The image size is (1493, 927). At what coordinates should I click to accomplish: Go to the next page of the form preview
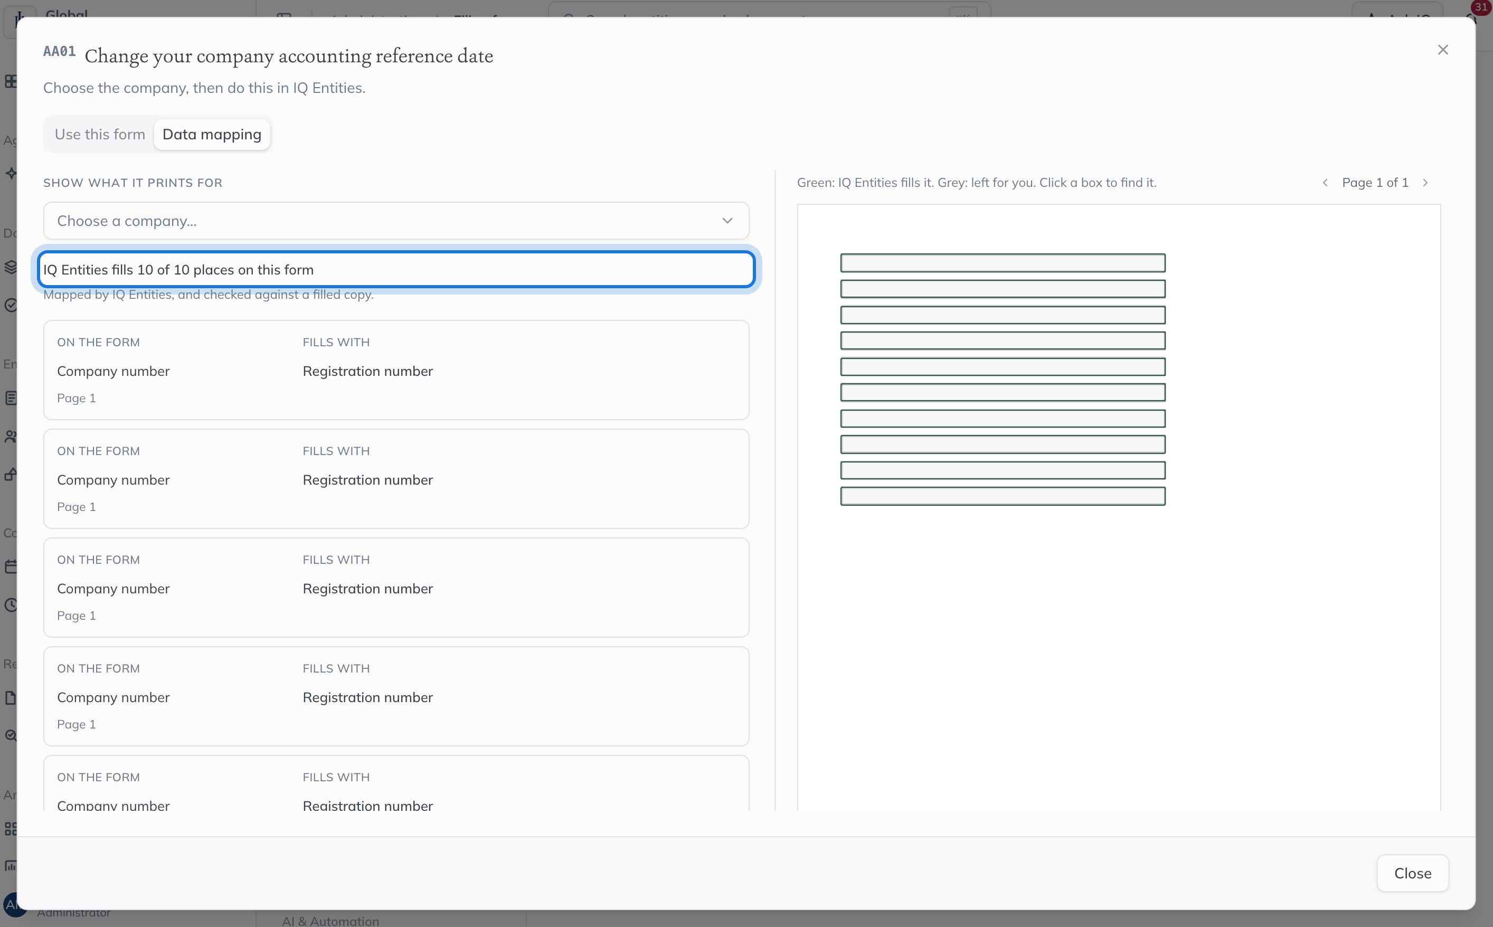[x=1425, y=183]
